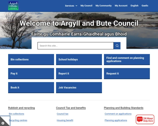Follow the Bin collections text link

coord(16,114)
